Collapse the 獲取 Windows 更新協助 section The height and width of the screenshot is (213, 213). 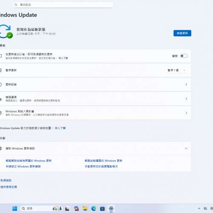[186, 148]
